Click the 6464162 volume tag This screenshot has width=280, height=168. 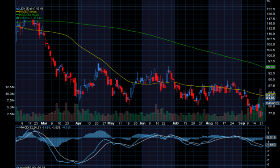coord(273,103)
